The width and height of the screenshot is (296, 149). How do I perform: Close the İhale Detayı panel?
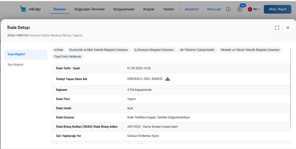coord(288,28)
